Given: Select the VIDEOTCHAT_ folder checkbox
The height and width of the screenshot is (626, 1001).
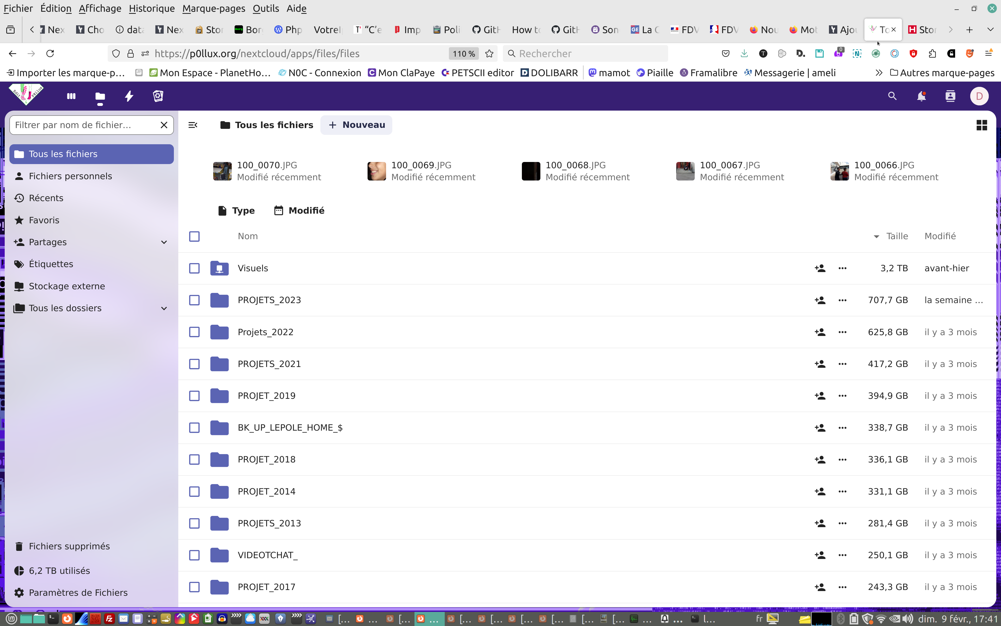Looking at the screenshot, I should pos(194,555).
